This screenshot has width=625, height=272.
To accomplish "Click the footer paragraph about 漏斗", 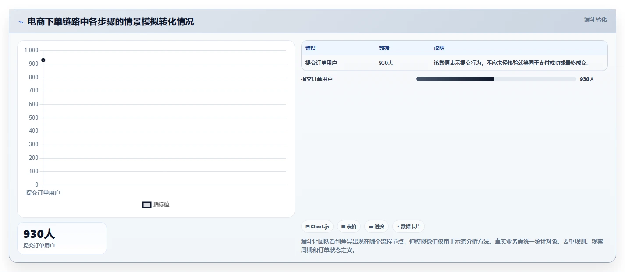I will click(x=452, y=246).
